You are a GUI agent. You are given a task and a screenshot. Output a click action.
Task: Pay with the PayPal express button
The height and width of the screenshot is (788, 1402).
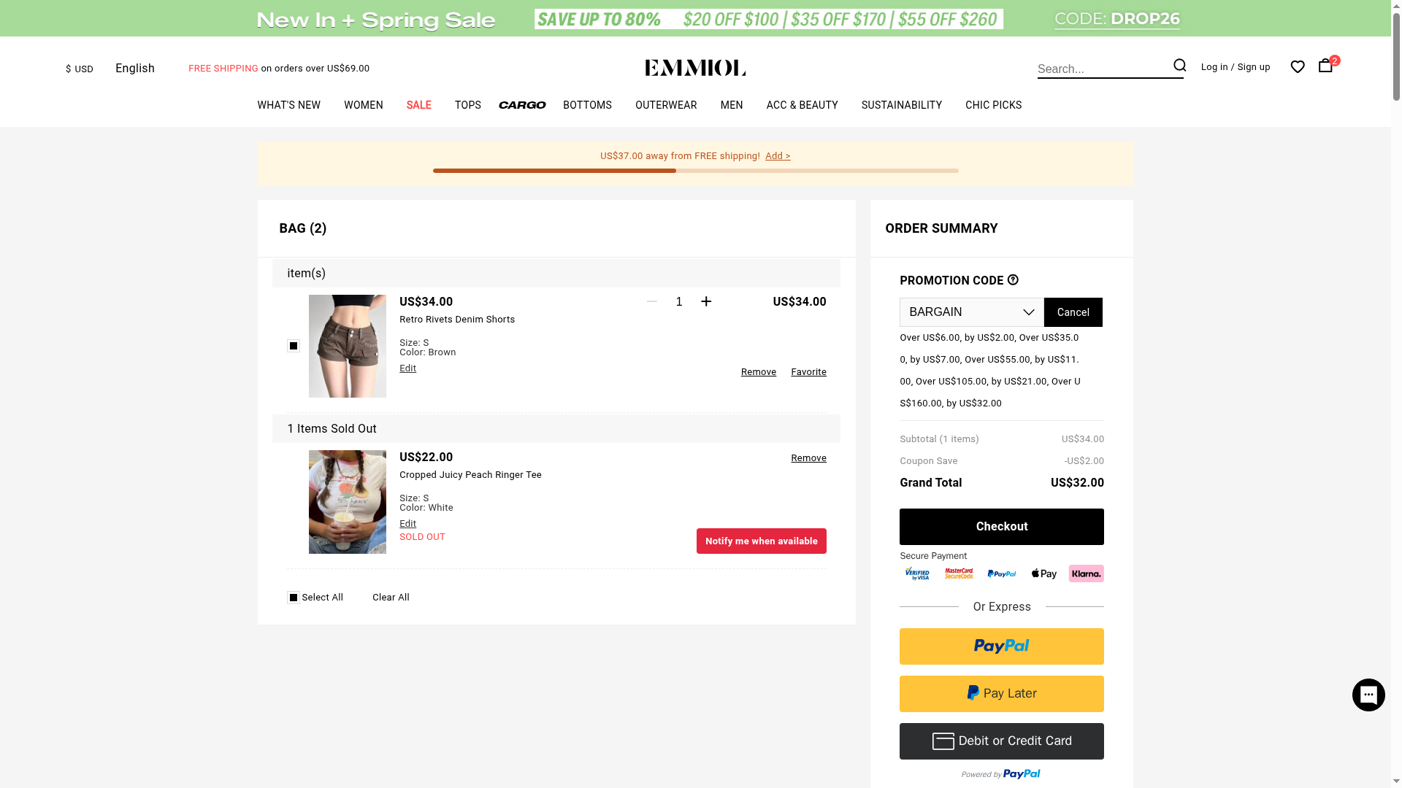pyautogui.click(x=1001, y=646)
